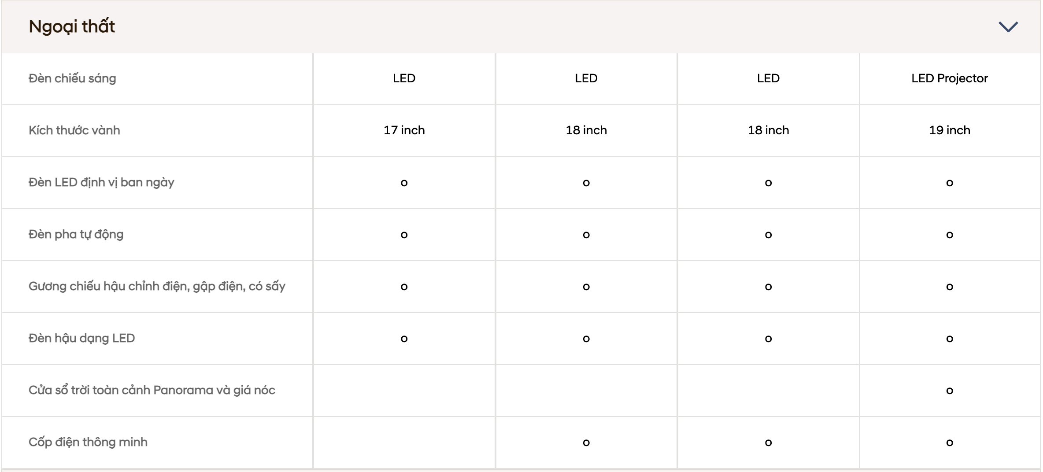Select second-column circle in Cốp điện thông minh row
This screenshot has width=1043, height=472.
click(x=586, y=442)
